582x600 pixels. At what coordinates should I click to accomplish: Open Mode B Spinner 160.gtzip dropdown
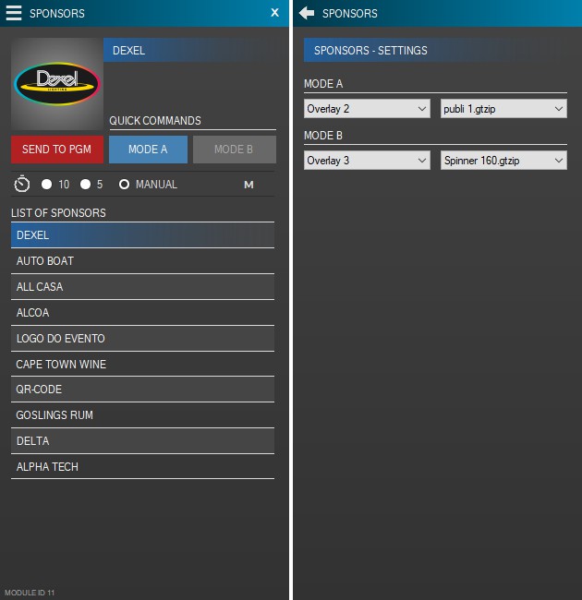(x=503, y=161)
